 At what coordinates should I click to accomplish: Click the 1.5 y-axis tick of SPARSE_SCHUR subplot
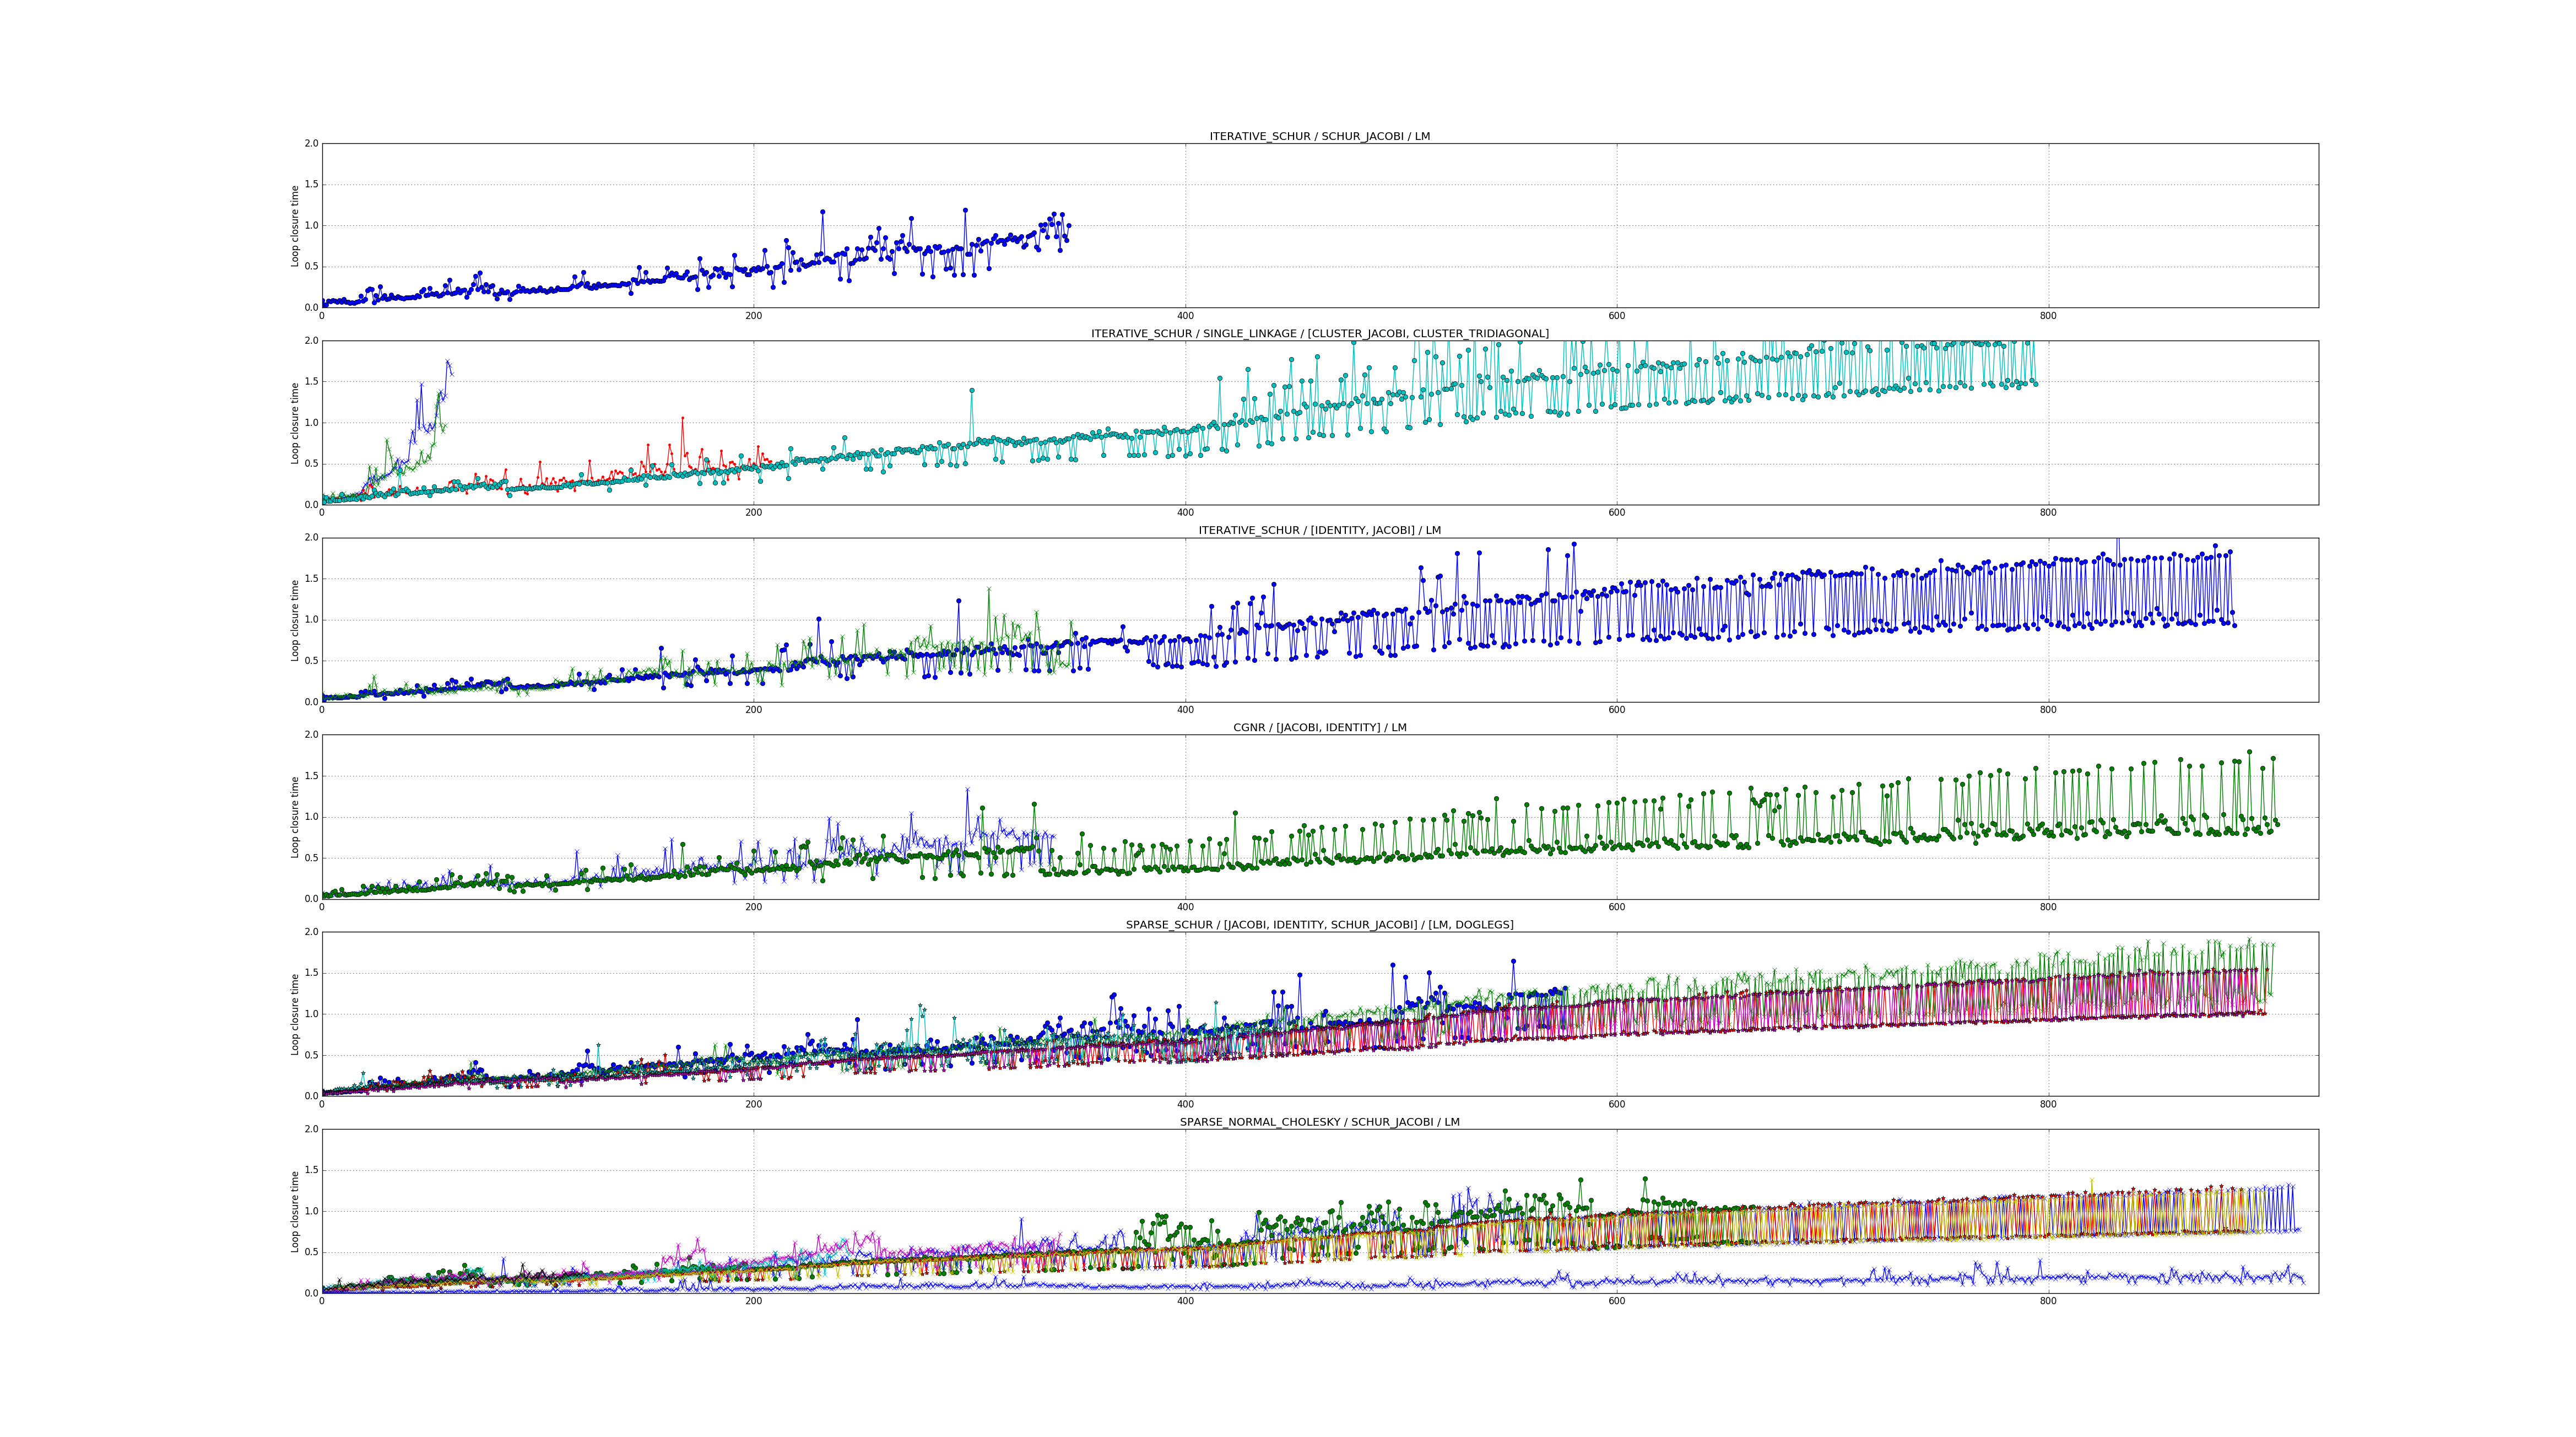(x=311, y=973)
